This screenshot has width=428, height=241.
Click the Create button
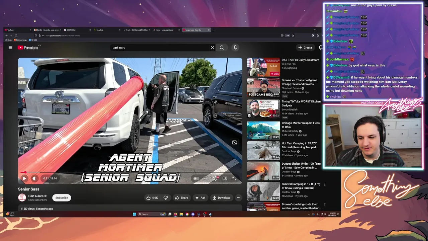coord(305,48)
